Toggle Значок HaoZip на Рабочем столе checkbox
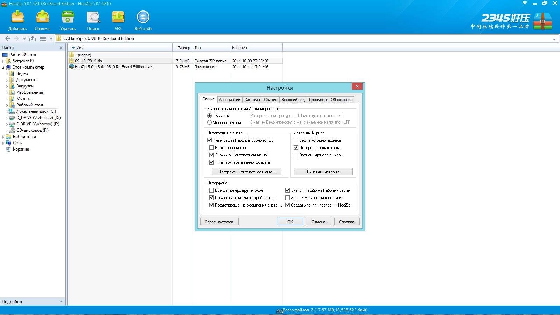560x315 pixels. coord(287,190)
